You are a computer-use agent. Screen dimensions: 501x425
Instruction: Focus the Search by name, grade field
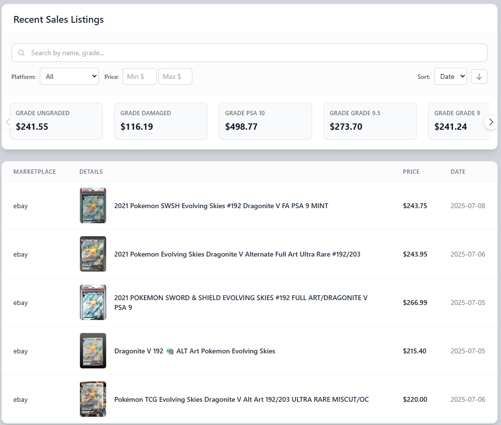click(x=249, y=53)
